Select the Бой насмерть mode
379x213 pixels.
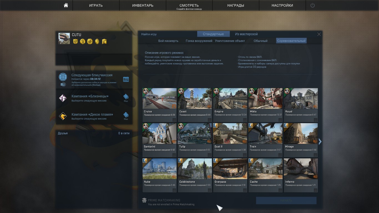click(168, 41)
